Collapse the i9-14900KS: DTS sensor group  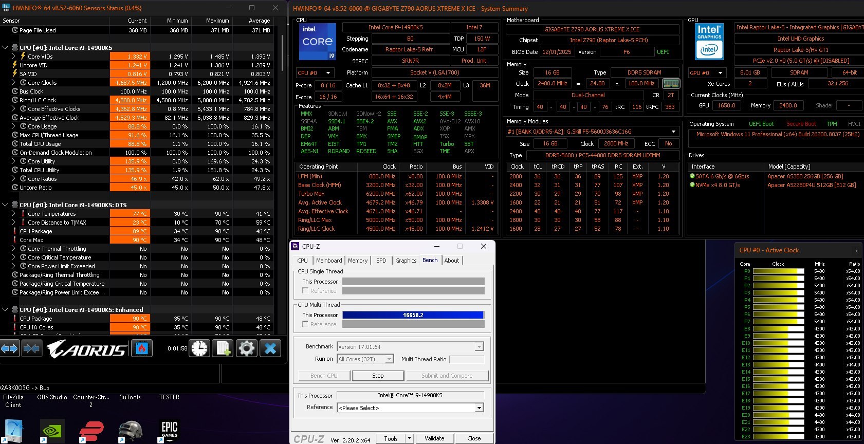coord(5,205)
